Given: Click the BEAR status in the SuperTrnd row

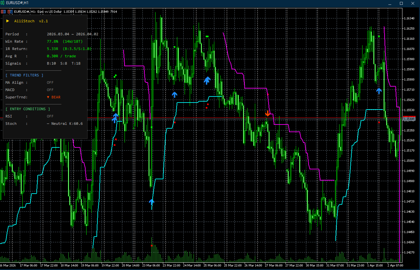Looking at the screenshot, I should pyautogui.click(x=54, y=97).
